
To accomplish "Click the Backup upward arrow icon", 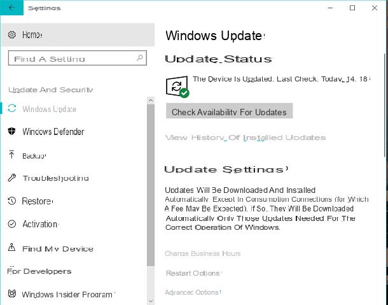I will 11,155.
